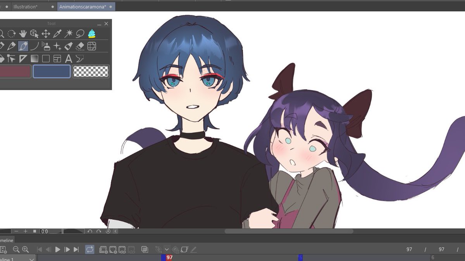Select the Object operation tool
Image resolution: width=465 pixels, height=261 pixels.
click(x=34, y=34)
